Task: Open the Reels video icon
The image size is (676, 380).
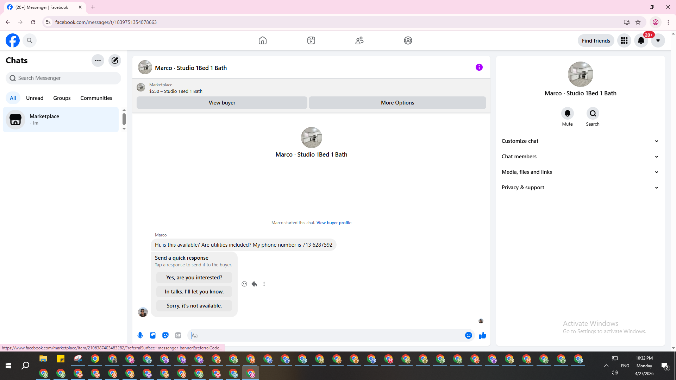Action: (311, 40)
